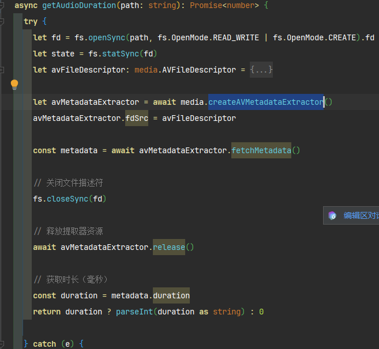Click the highlighted createAVMetadataExtractor method
The width and height of the screenshot is (379, 349).
coord(265,102)
